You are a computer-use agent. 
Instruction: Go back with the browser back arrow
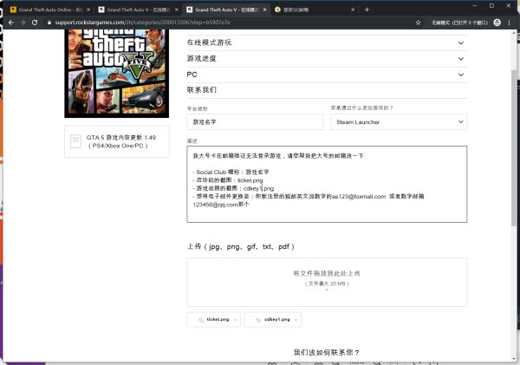(11, 23)
